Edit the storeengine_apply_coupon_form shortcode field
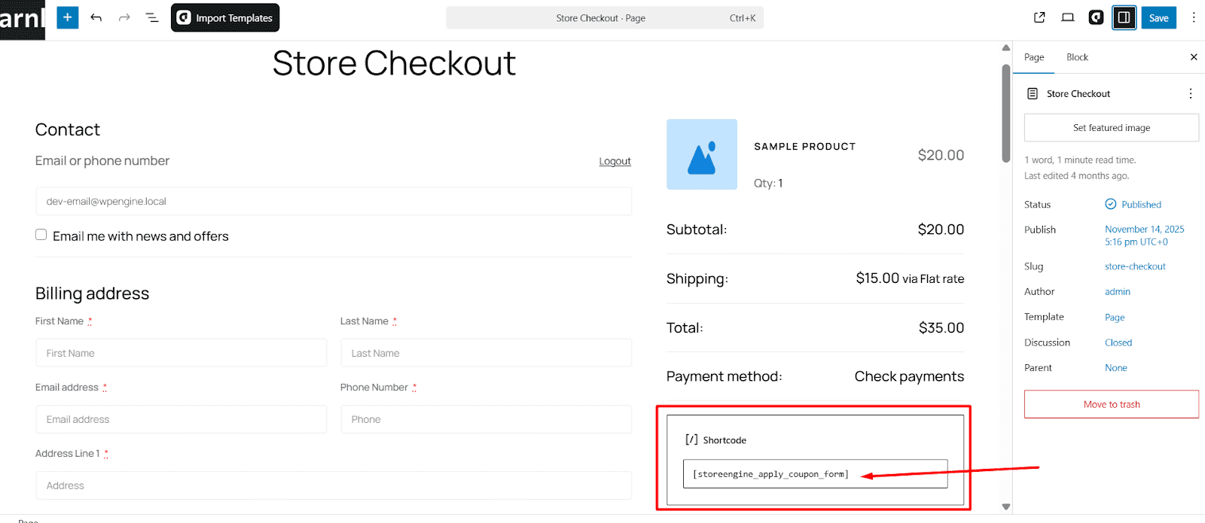1205x523 pixels. [815, 474]
